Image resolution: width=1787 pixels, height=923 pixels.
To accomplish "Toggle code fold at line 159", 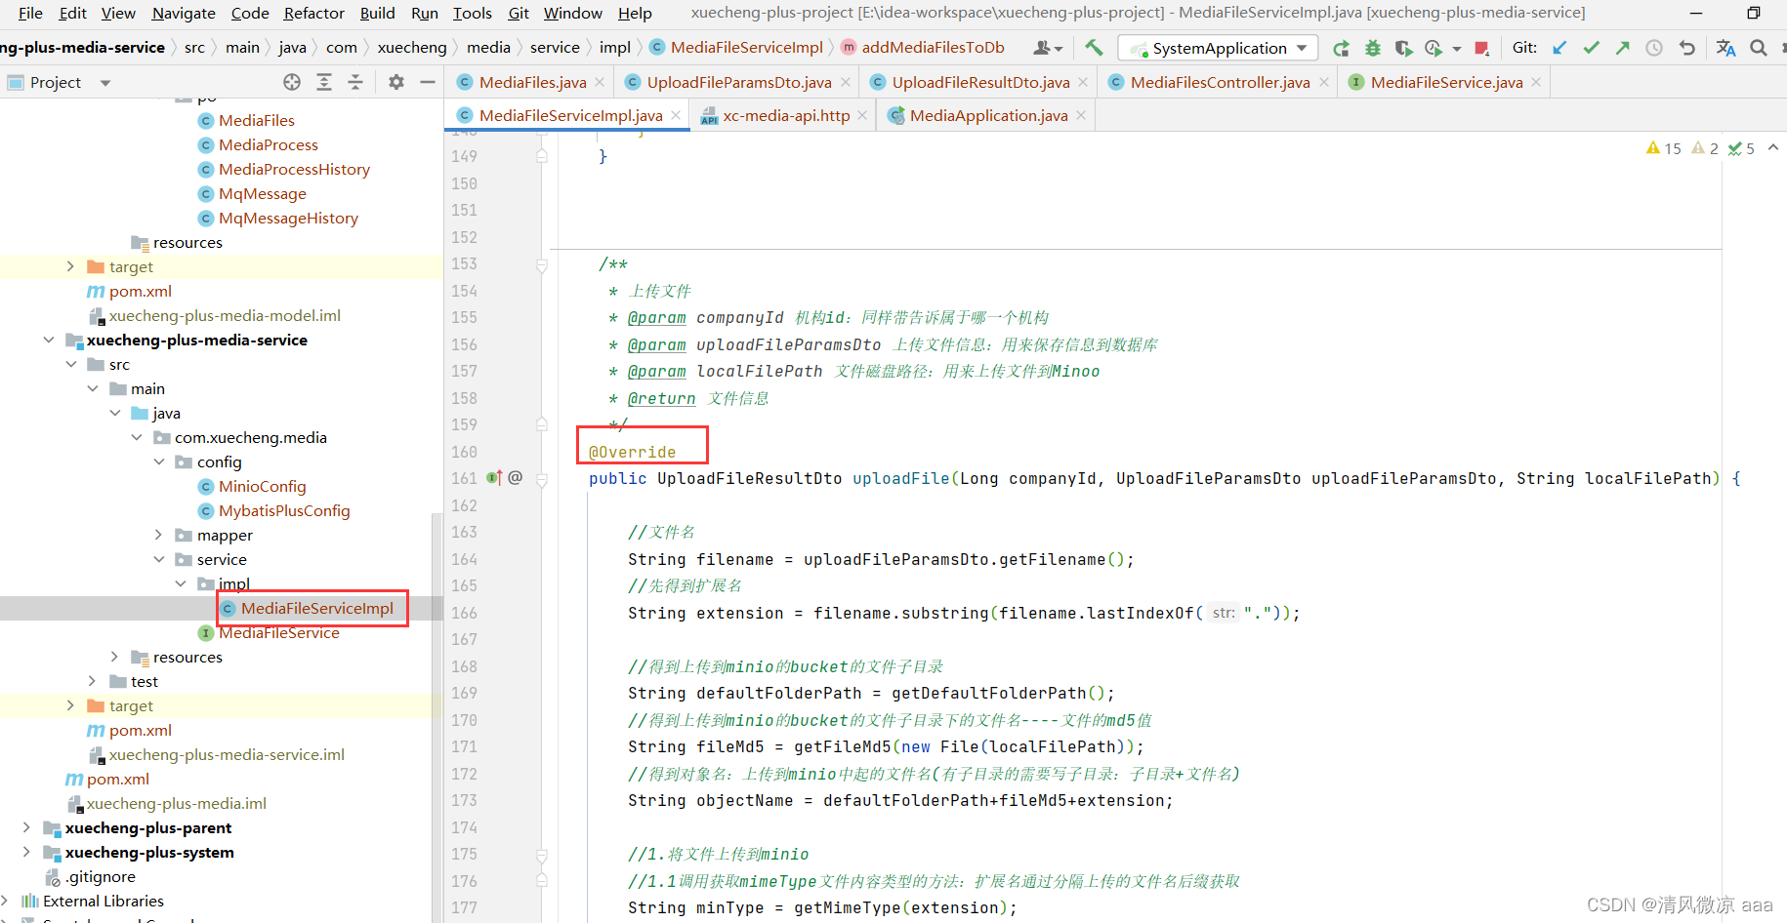I will tap(541, 424).
